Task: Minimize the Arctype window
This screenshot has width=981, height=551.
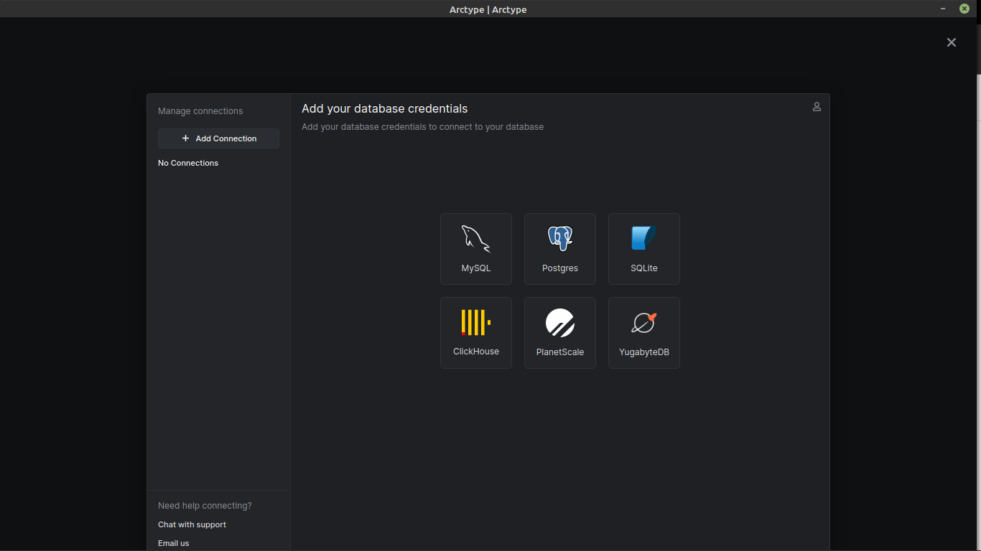Action: 943,9
